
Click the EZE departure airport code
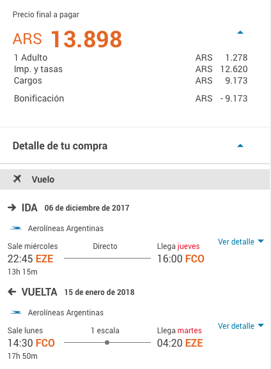tap(44, 259)
